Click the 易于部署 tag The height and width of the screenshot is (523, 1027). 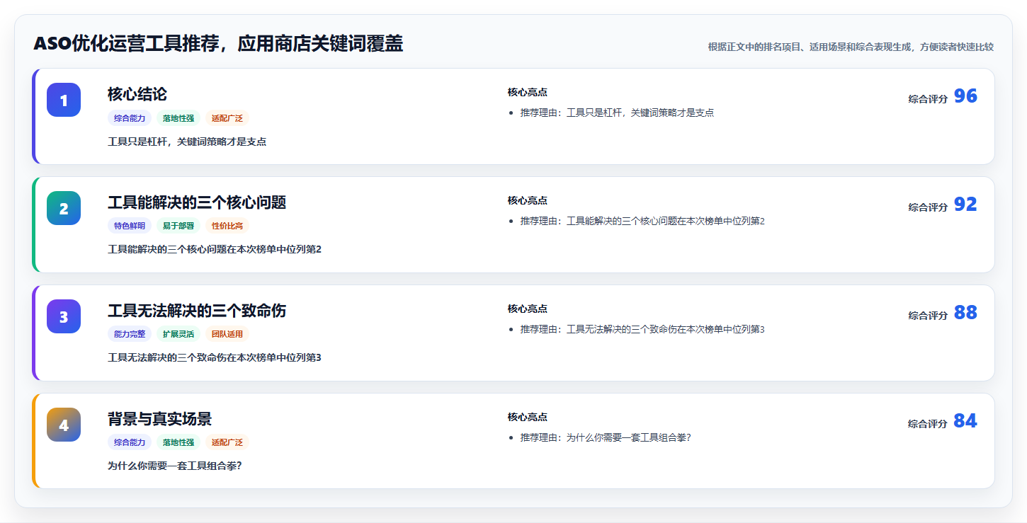178,226
